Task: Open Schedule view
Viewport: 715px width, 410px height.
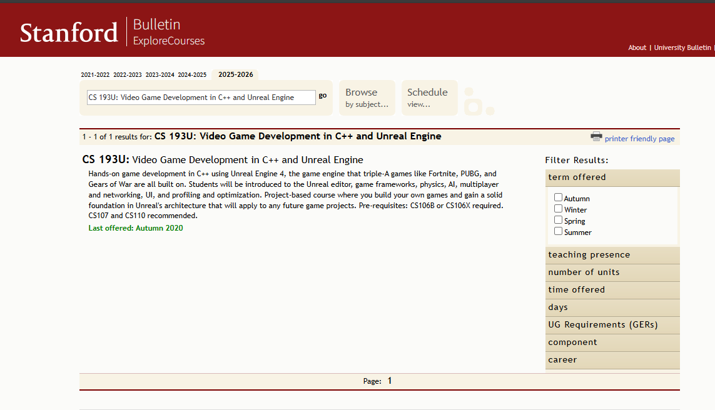Action: pyautogui.click(x=430, y=98)
